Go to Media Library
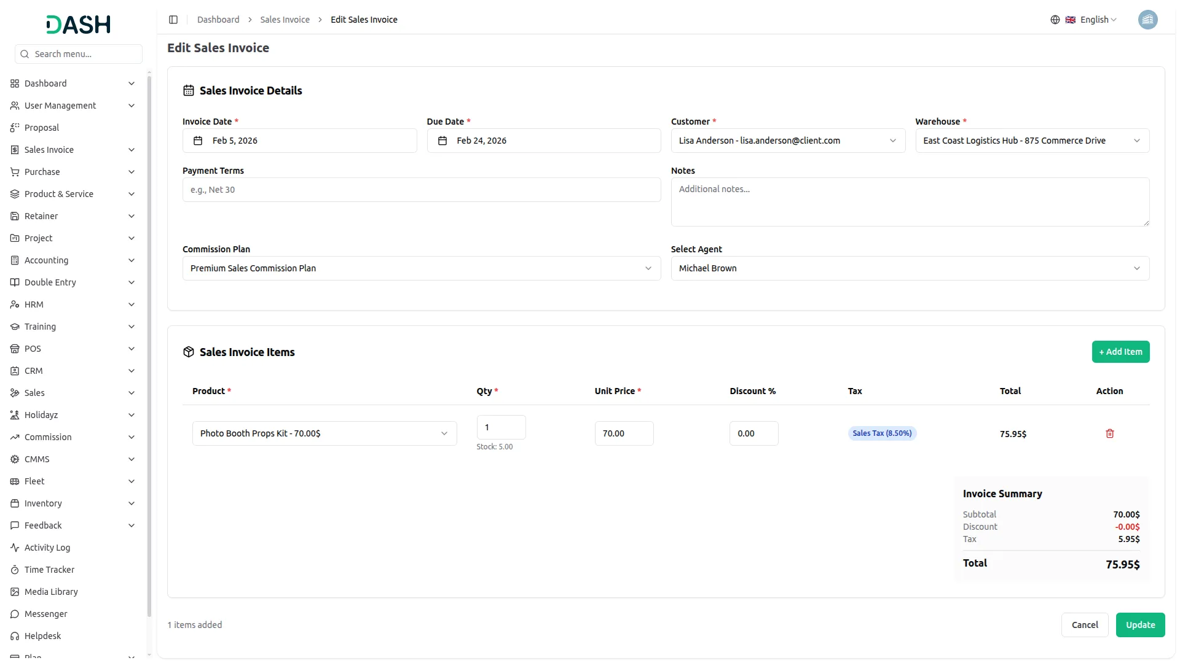This screenshot has height=663, width=1180. click(51, 592)
